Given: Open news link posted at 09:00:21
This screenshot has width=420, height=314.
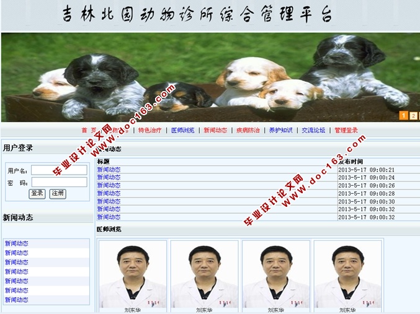Looking at the screenshot, I should click(109, 170).
